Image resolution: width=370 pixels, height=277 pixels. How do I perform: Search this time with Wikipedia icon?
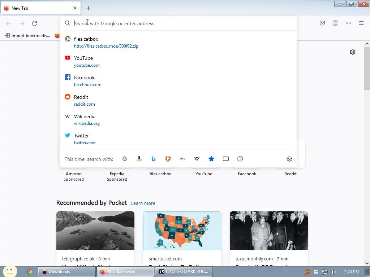pyautogui.click(x=197, y=159)
